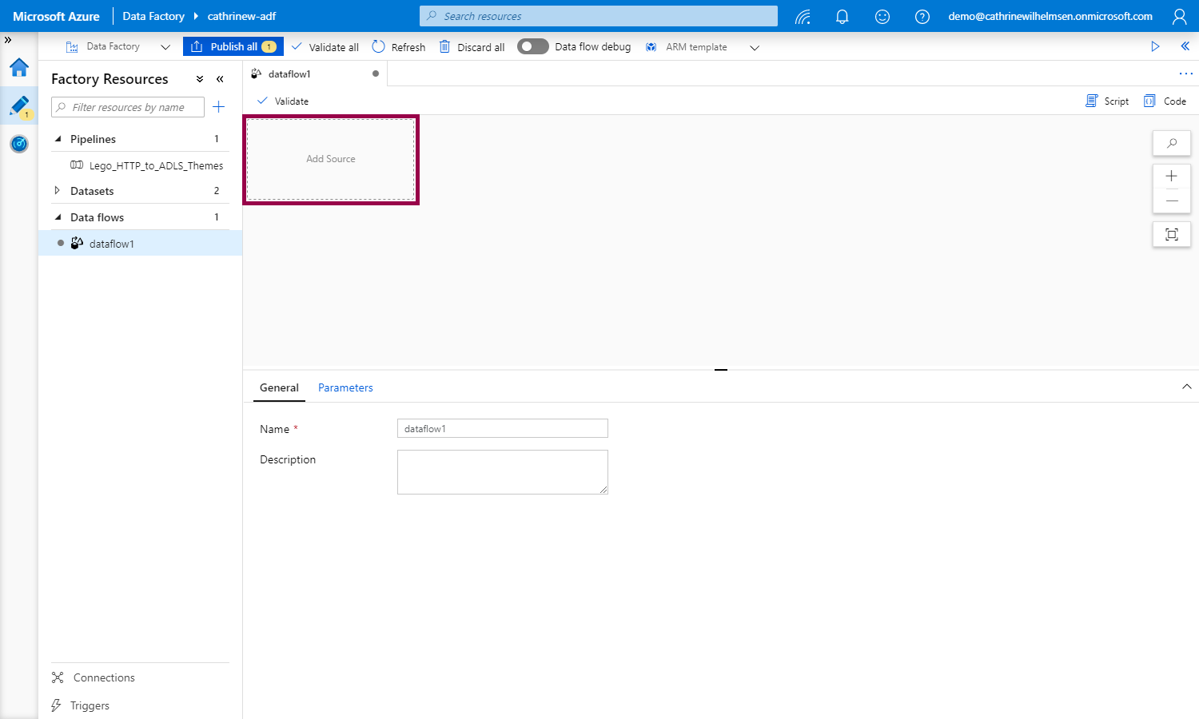Open the Monitor gauge icon in sidebar
Image resolution: width=1199 pixels, height=719 pixels.
tap(19, 144)
